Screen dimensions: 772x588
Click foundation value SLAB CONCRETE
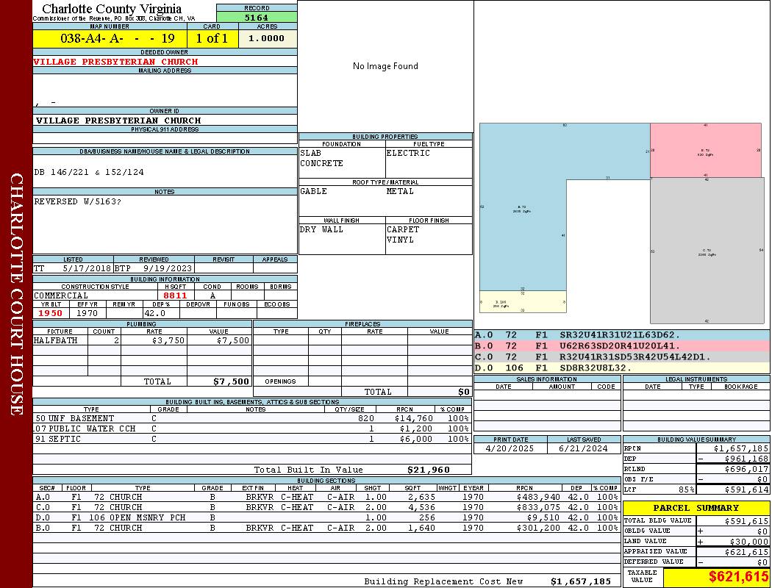321,158
